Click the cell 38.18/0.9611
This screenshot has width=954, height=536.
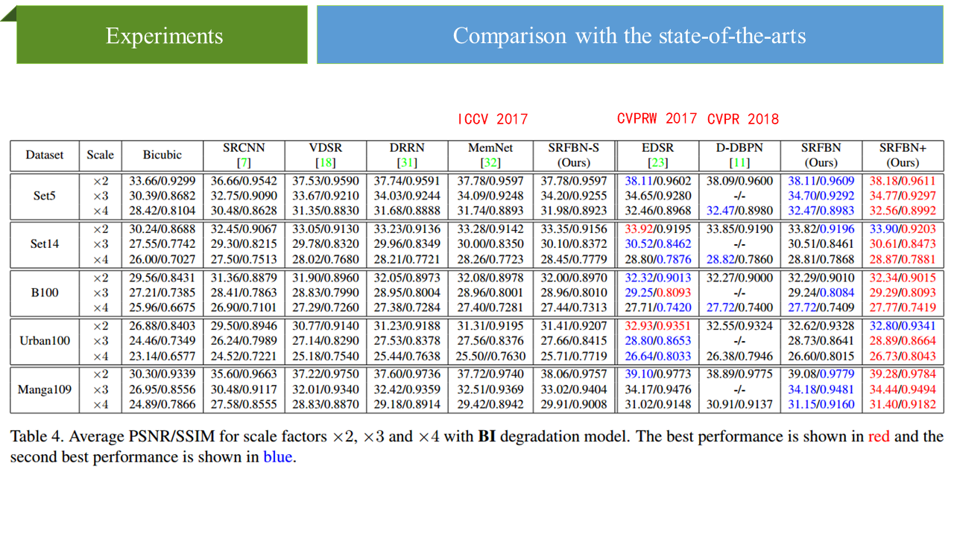903,180
